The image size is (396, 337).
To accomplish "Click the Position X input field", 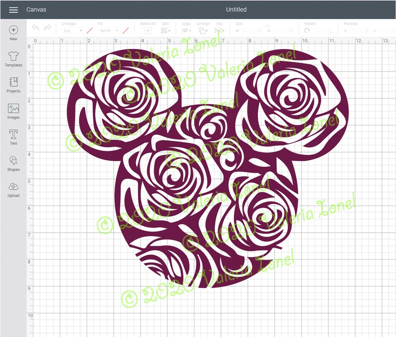I will tap(359, 30).
